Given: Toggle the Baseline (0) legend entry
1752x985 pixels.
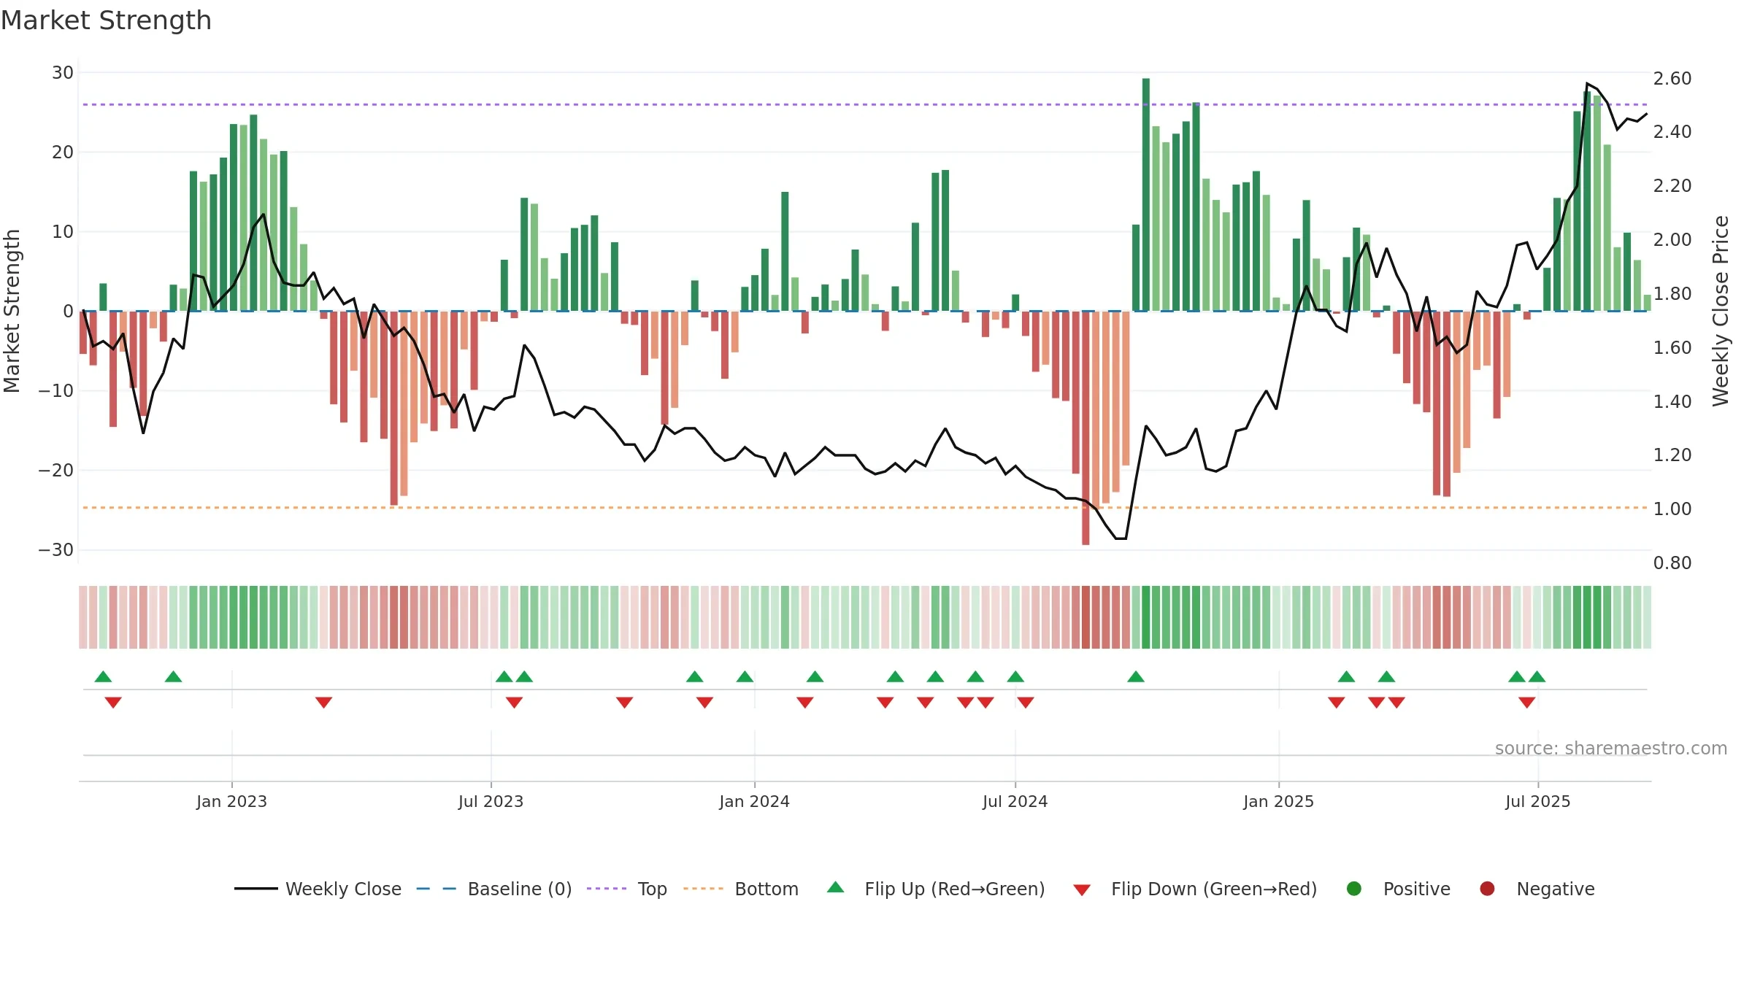Looking at the screenshot, I should click(x=494, y=889).
